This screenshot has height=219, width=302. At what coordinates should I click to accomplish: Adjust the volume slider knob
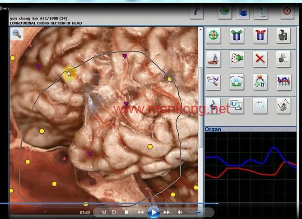pos(198,212)
